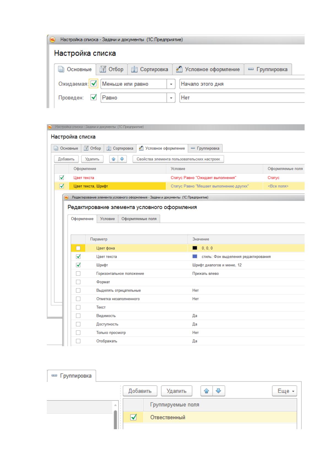Open the Отбор filter tab in top window
Image resolution: width=328 pixels, height=463 pixels.
[112, 69]
